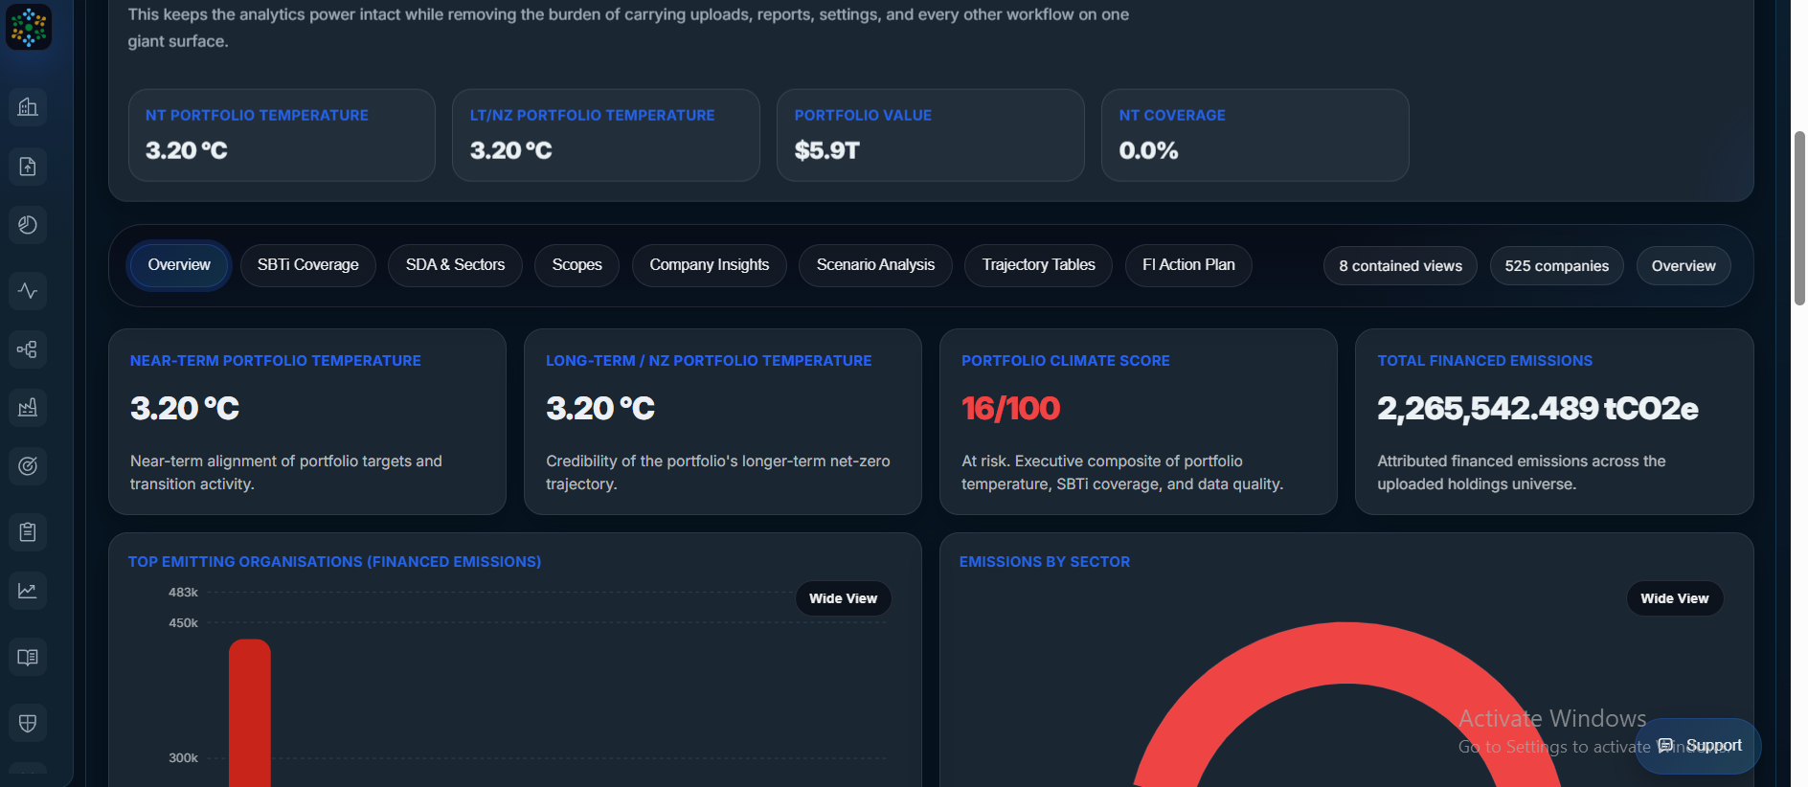The height and width of the screenshot is (787, 1808).
Task: Click the 450k axis label
Action: pos(183,623)
